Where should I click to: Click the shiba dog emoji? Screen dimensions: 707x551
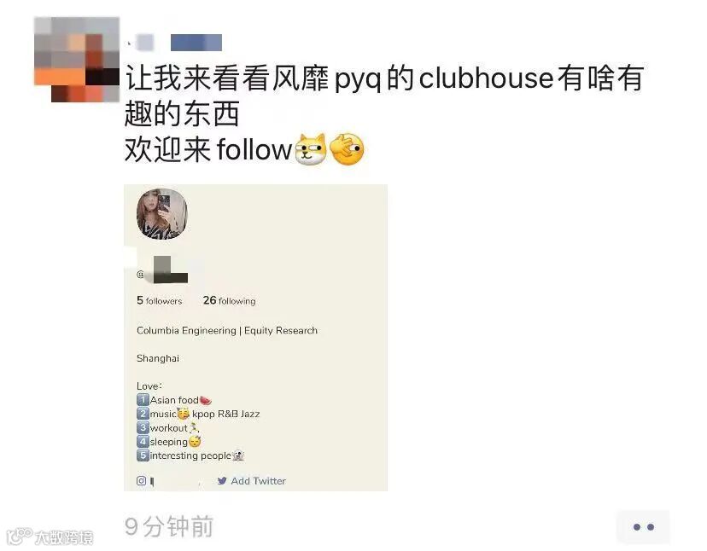(x=310, y=149)
